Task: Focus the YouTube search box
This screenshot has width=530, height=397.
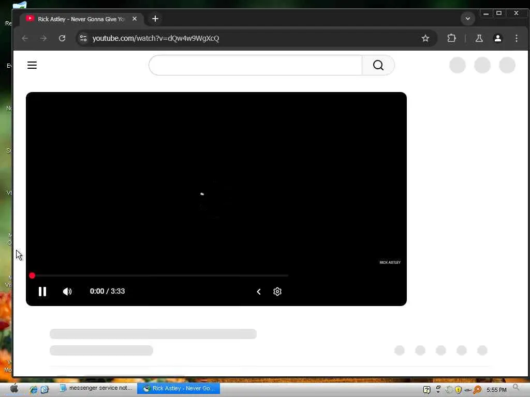Action: coord(255,65)
